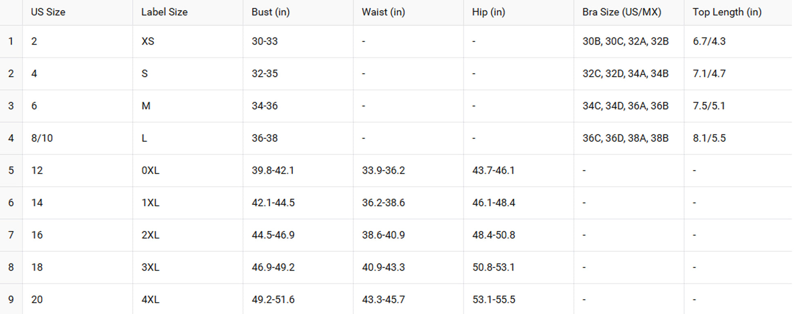Click the Top Length (in) header

727,12
